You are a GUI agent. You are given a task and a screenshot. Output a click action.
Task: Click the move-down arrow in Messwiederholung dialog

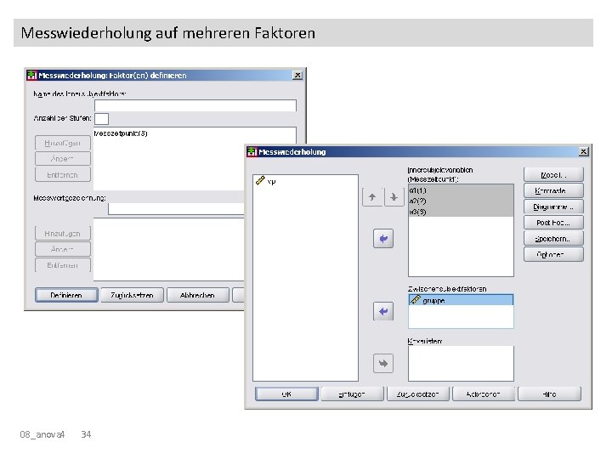[x=394, y=197]
